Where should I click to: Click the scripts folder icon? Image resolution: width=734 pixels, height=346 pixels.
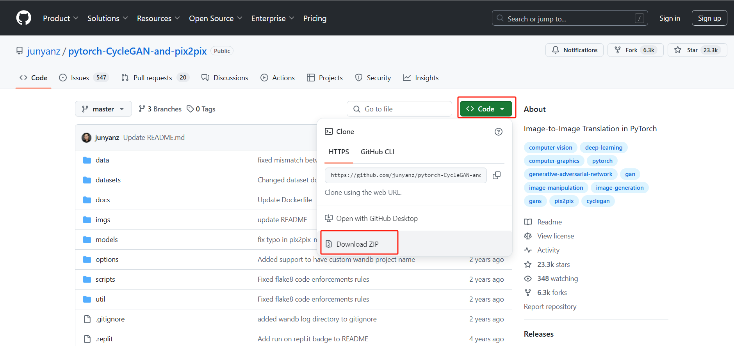pos(87,279)
